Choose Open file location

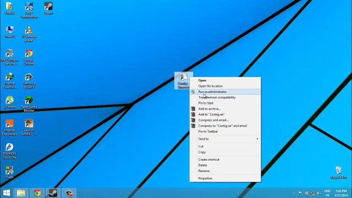pyautogui.click(x=225, y=86)
